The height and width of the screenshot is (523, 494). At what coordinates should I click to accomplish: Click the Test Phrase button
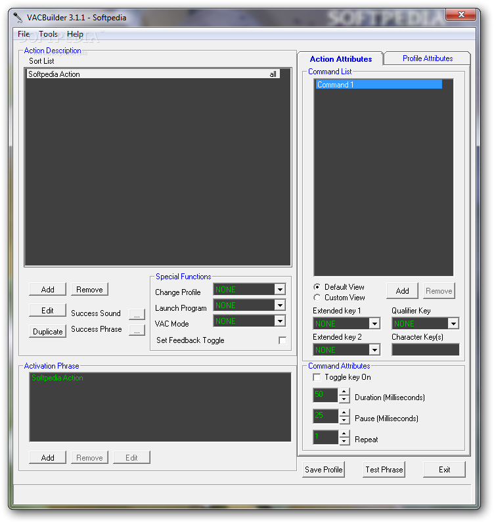[x=384, y=469]
